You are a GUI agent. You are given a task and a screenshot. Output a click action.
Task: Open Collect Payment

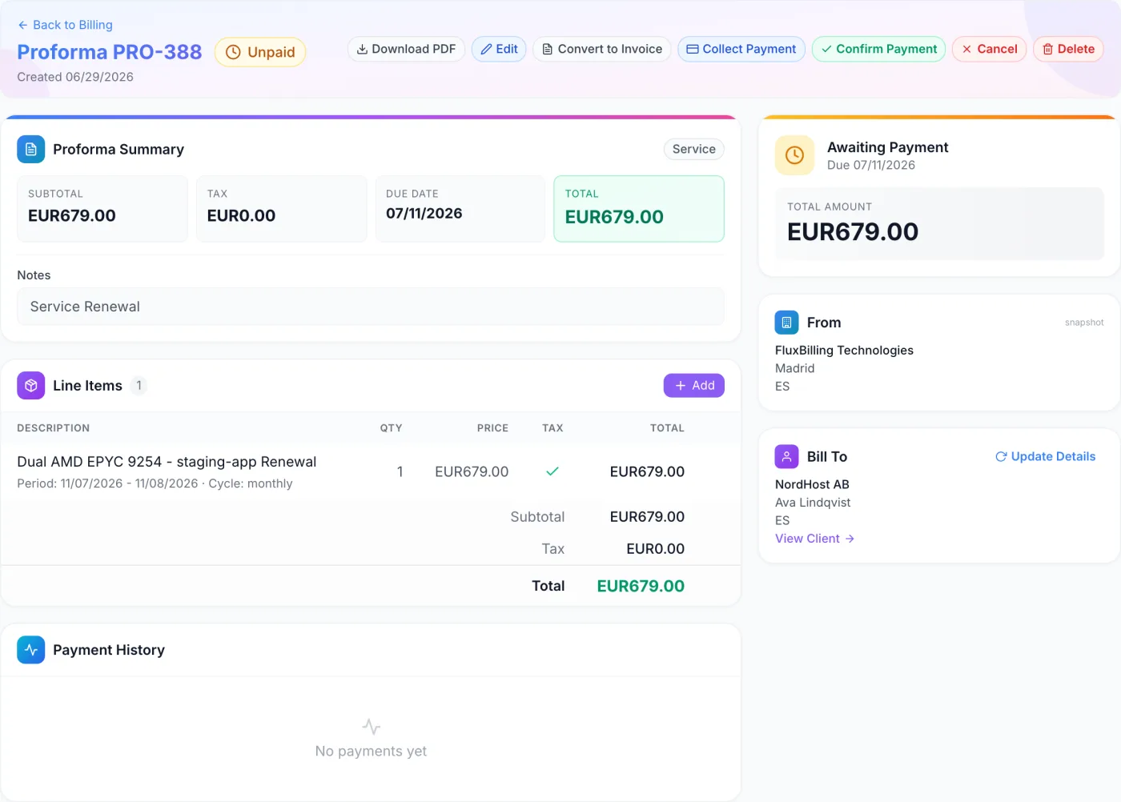pos(741,49)
